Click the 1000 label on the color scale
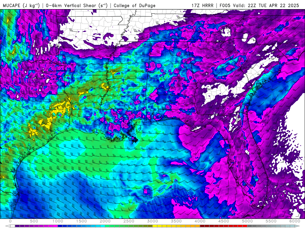Screen dimensions: 305x228 click(x=58, y=221)
